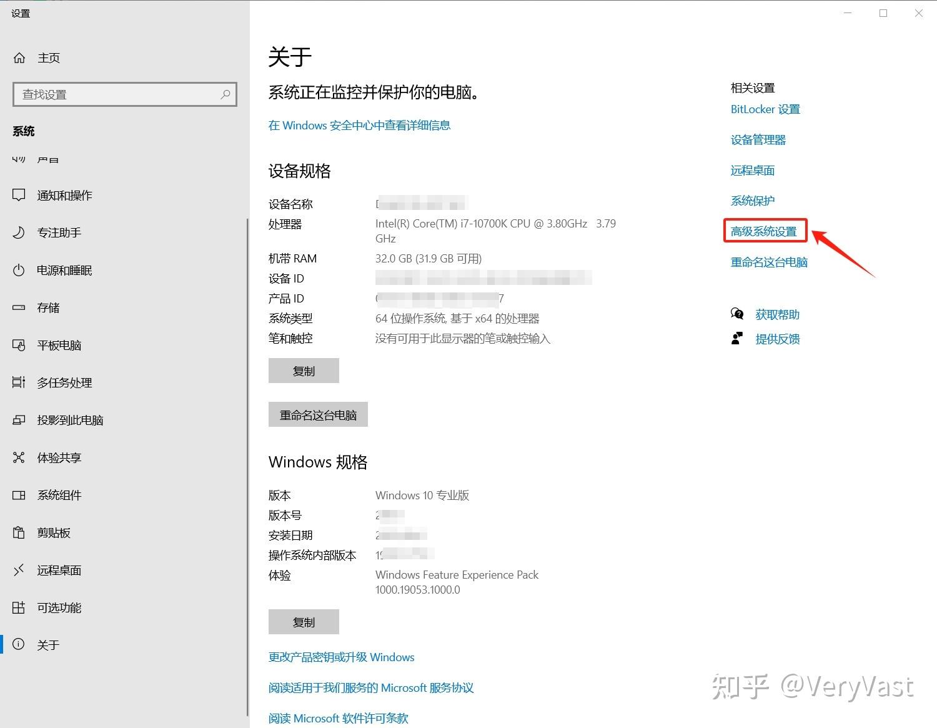Click 提供反馈 (Send feedback)

[777, 339]
